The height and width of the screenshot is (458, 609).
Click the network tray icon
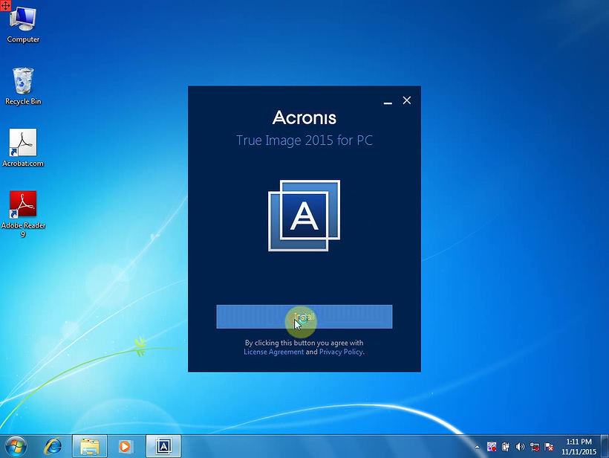click(535, 447)
